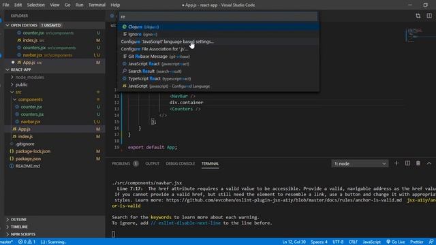
Task: Open the File menu
Action: coord(5,5)
